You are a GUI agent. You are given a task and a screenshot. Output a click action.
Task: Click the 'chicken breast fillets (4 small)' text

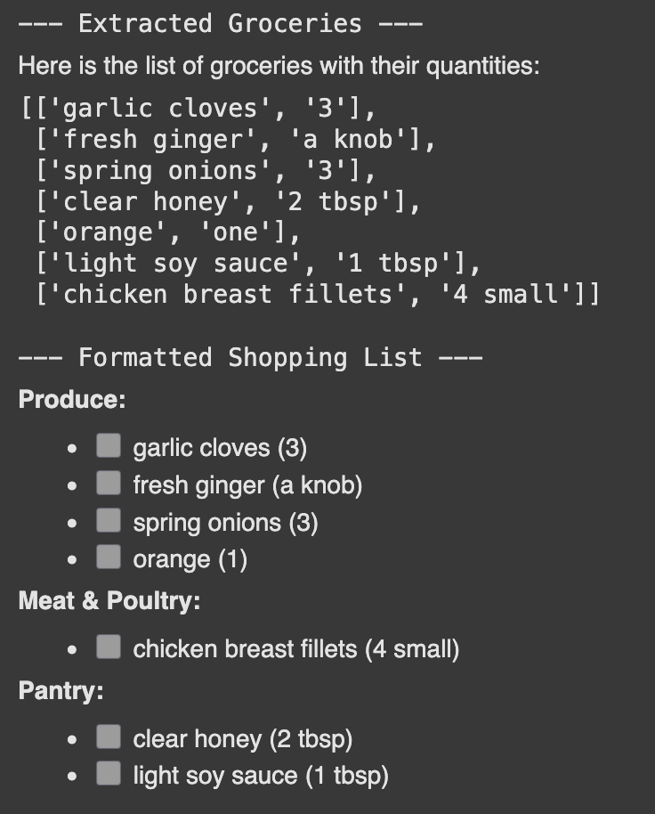point(296,649)
